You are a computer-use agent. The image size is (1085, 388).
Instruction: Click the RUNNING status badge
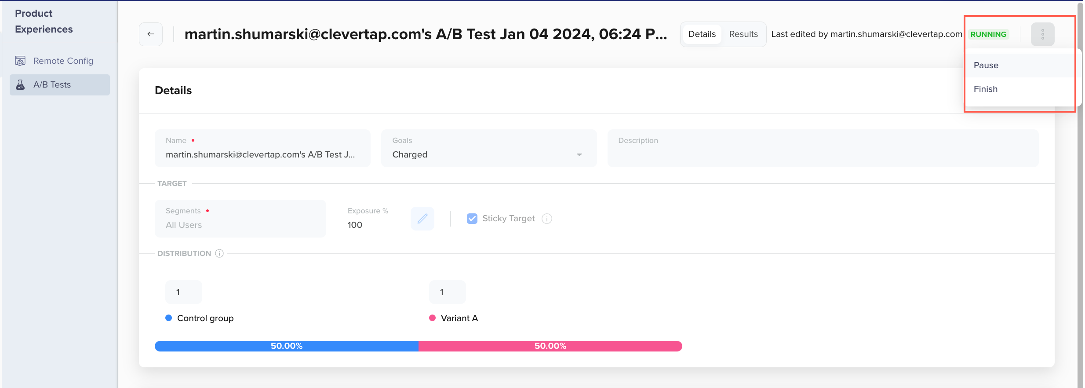(988, 34)
